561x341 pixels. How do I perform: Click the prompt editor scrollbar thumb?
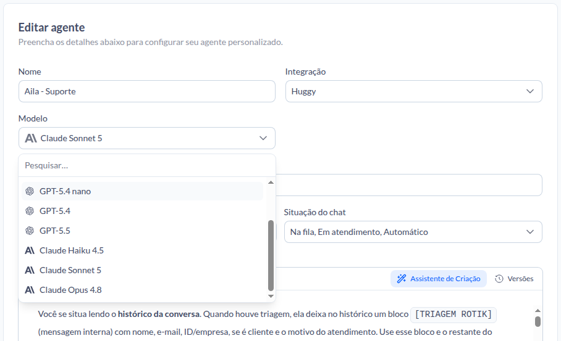point(538,321)
